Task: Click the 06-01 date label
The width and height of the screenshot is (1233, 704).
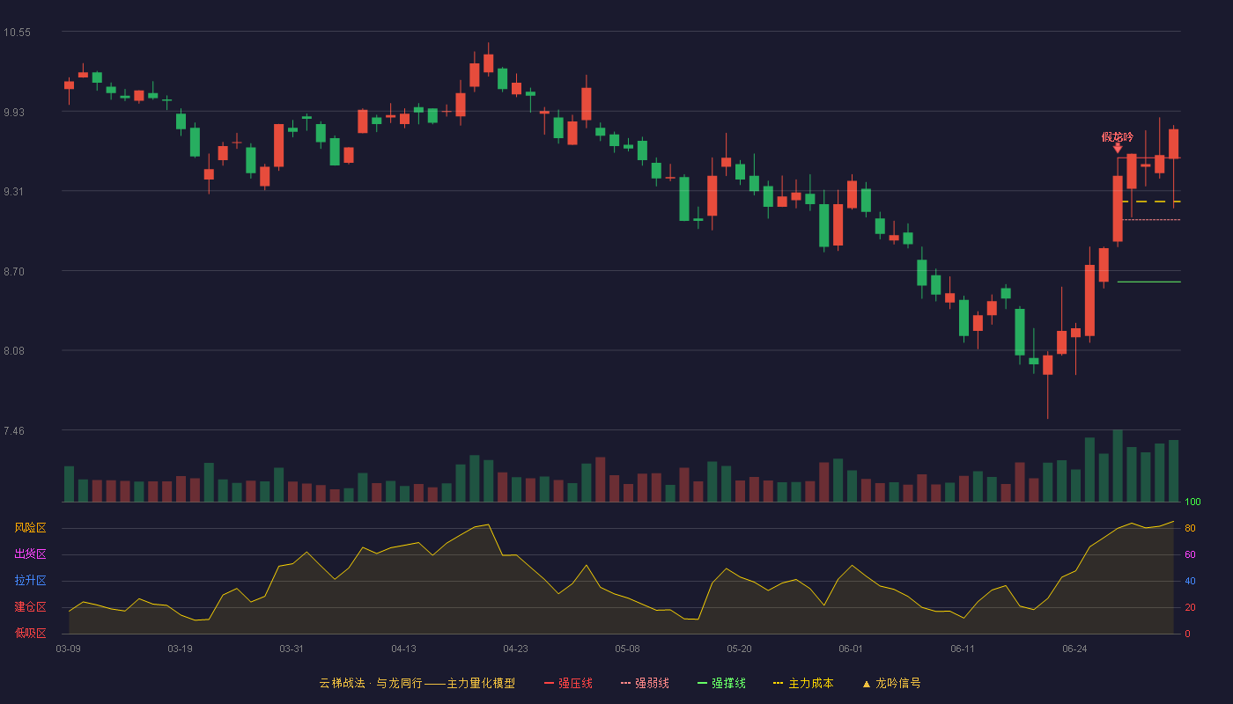Action: (x=851, y=649)
